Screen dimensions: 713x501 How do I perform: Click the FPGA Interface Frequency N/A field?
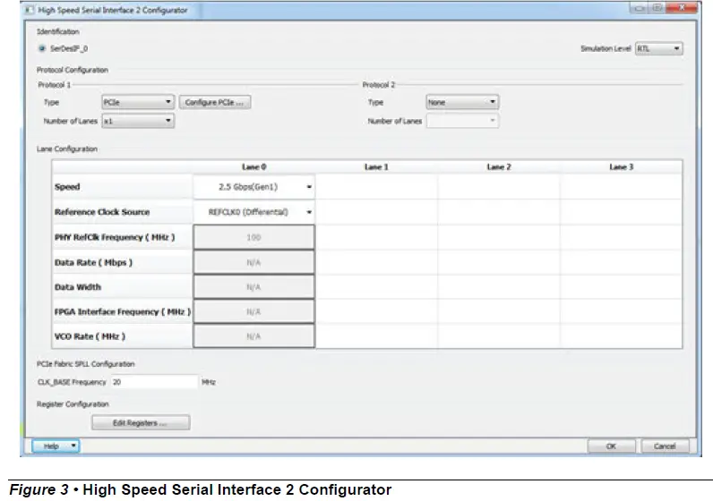tap(253, 311)
